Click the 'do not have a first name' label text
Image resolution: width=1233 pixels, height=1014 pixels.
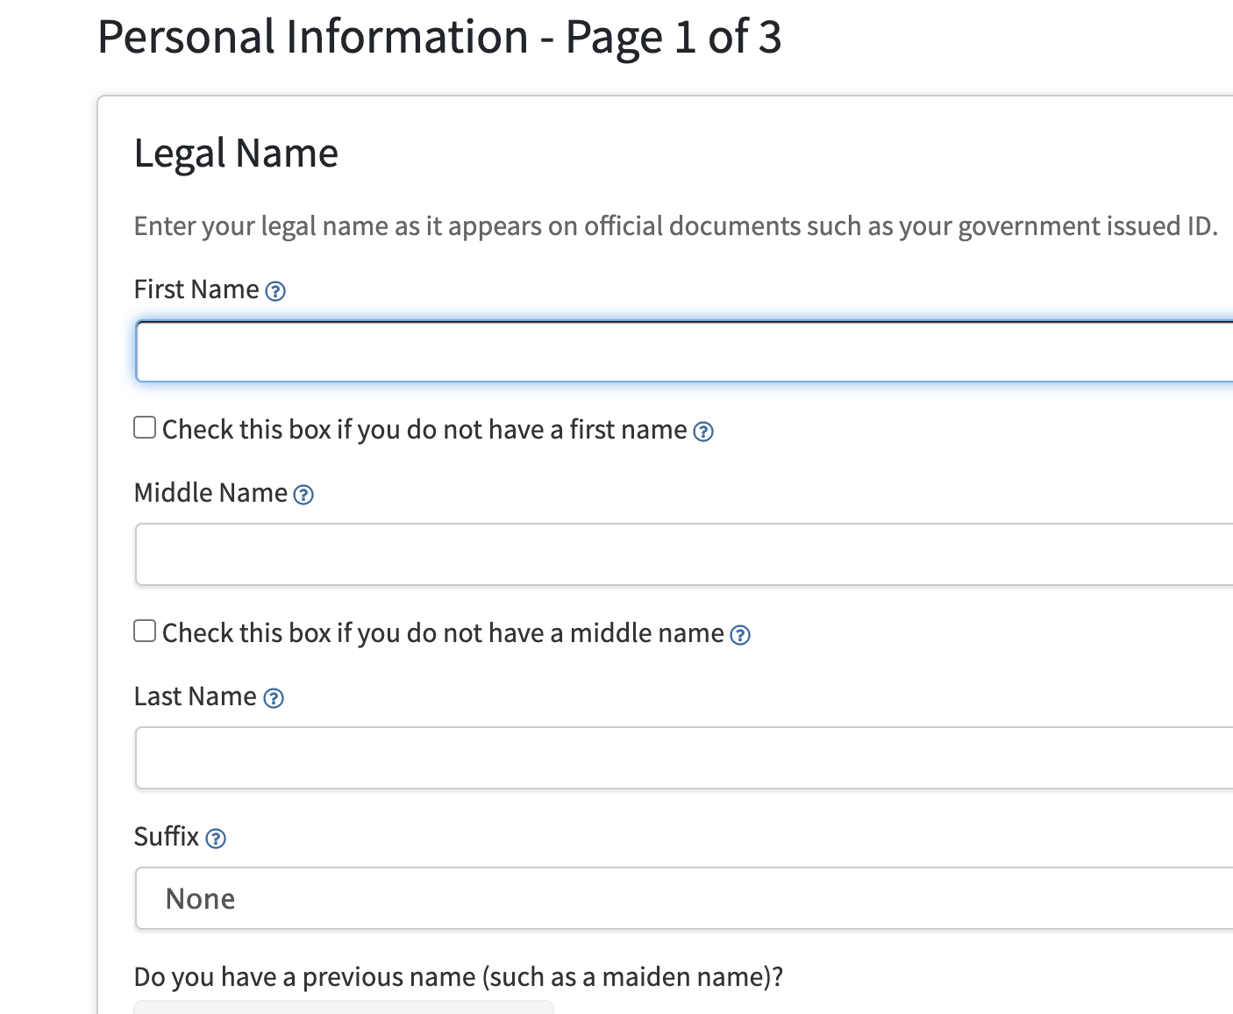point(424,430)
